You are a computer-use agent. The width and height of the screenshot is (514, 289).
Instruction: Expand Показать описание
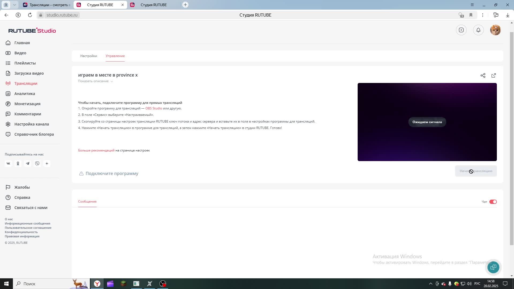click(96, 81)
